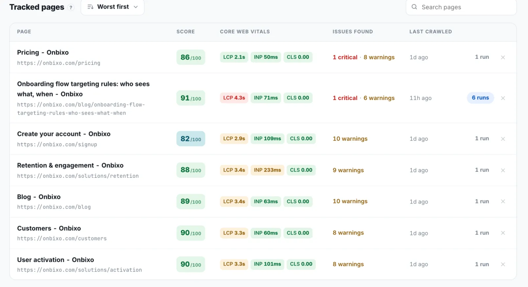Click the https://onbixo.com/customers URL
528x287 pixels.
pyautogui.click(x=62, y=239)
